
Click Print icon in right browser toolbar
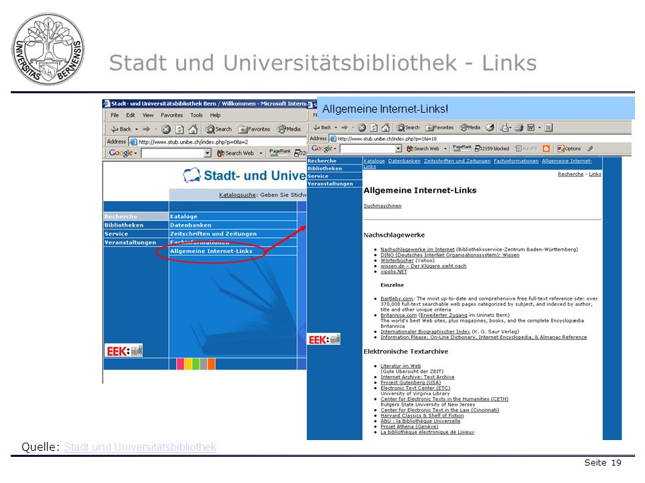pyautogui.click(x=519, y=127)
